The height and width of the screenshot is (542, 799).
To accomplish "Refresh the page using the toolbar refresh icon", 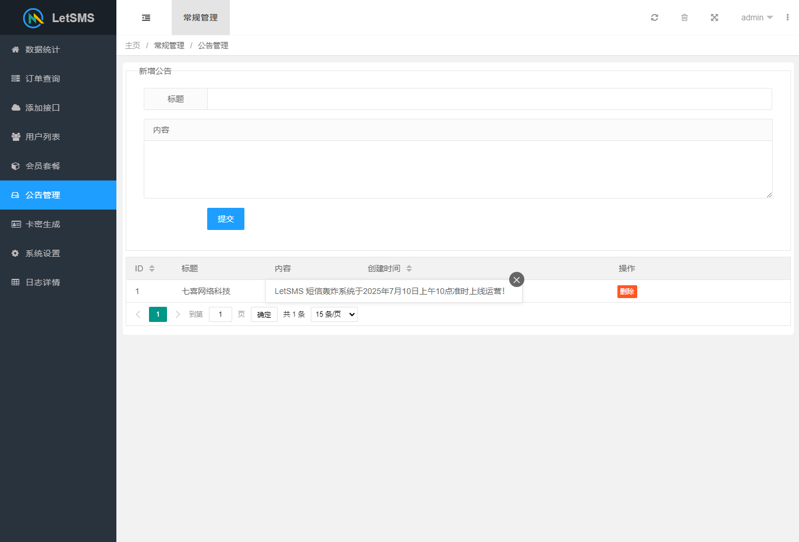I will point(654,17).
